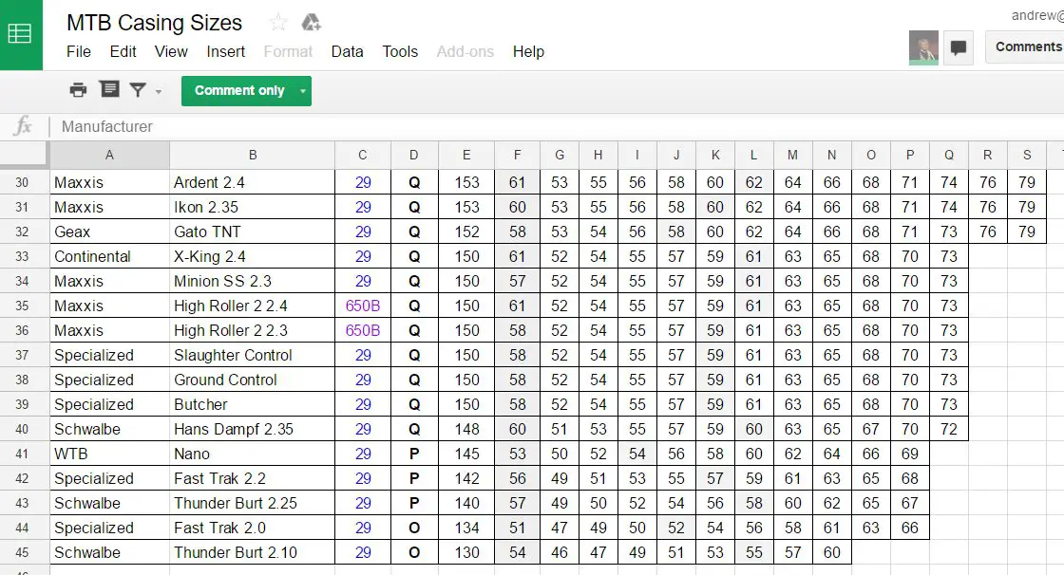Screen dimensions: 1064x575
Task: Click the toolbar icon next to the printer
Action: (x=109, y=89)
